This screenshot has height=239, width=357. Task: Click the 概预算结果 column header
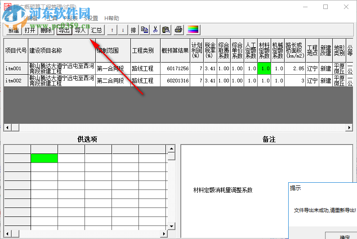tap(175, 50)
